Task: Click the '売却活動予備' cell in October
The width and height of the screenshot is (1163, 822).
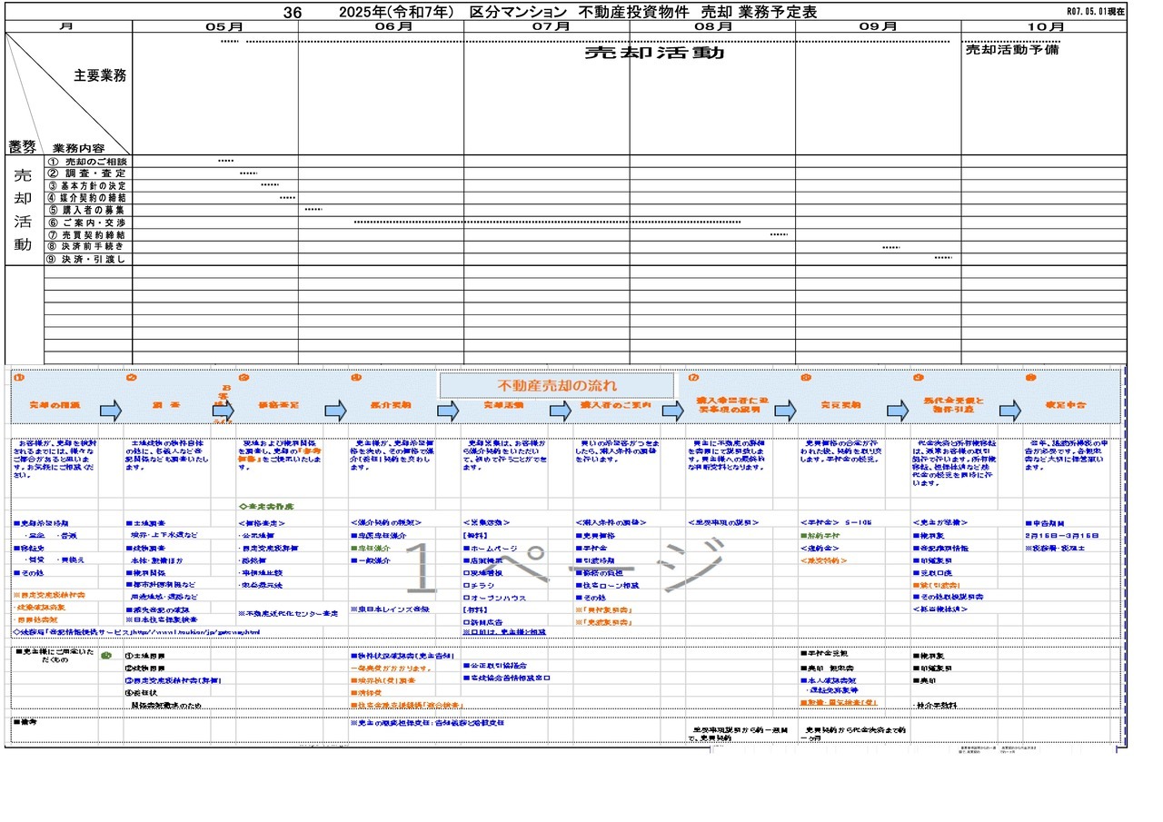Action: pos(1011,50)
